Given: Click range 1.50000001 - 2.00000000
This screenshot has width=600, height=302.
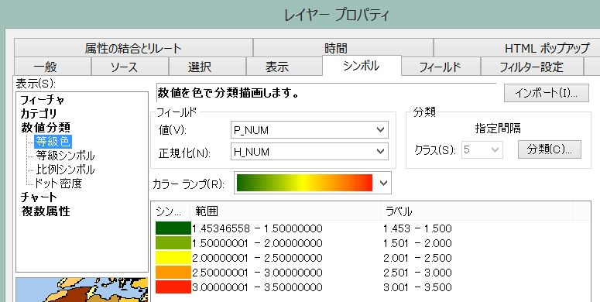Looking at the screenshot, I should [257, 243].
